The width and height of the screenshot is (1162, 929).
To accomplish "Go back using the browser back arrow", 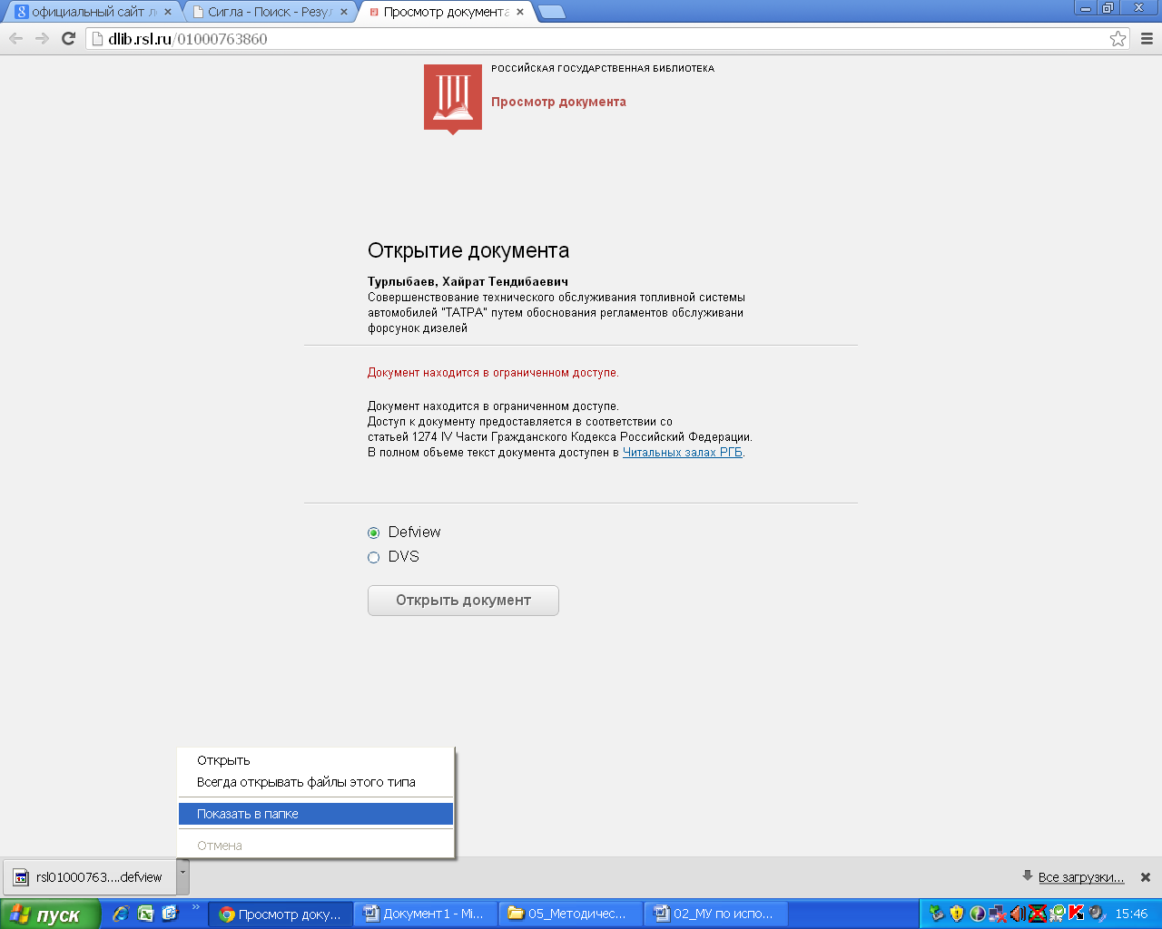I will pos(15,38).
